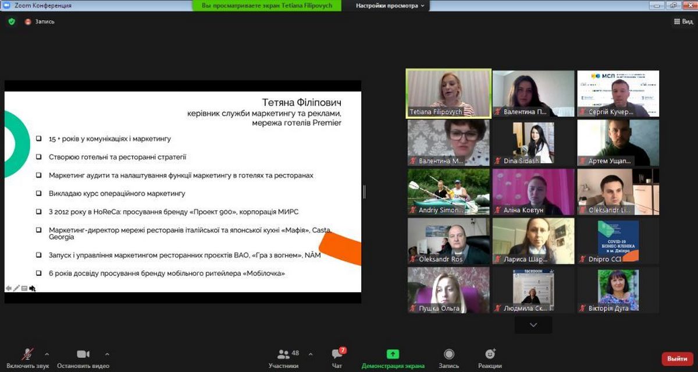The width and height of the screenshot is (698, 372).
Task: Open the Реакции reactions menu
Action: click(490, 357)
